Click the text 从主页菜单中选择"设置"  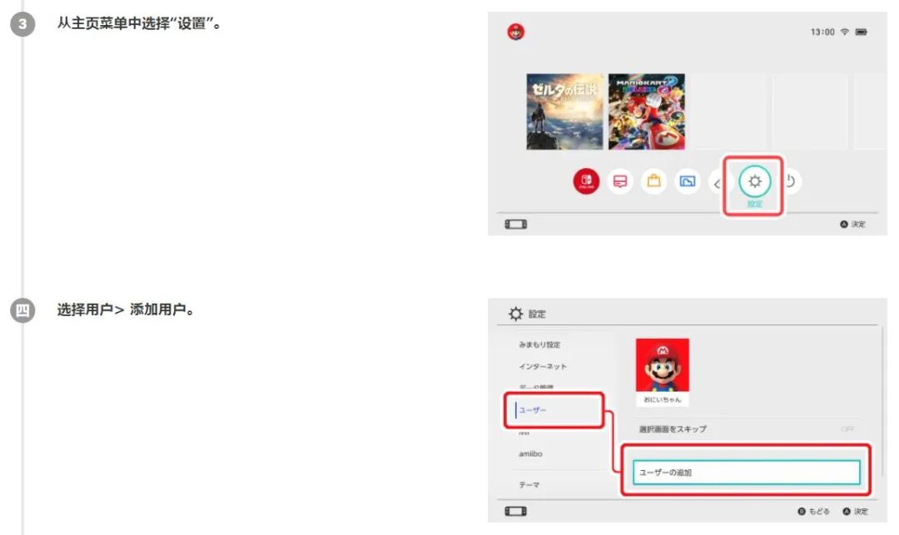click(139, 23)
